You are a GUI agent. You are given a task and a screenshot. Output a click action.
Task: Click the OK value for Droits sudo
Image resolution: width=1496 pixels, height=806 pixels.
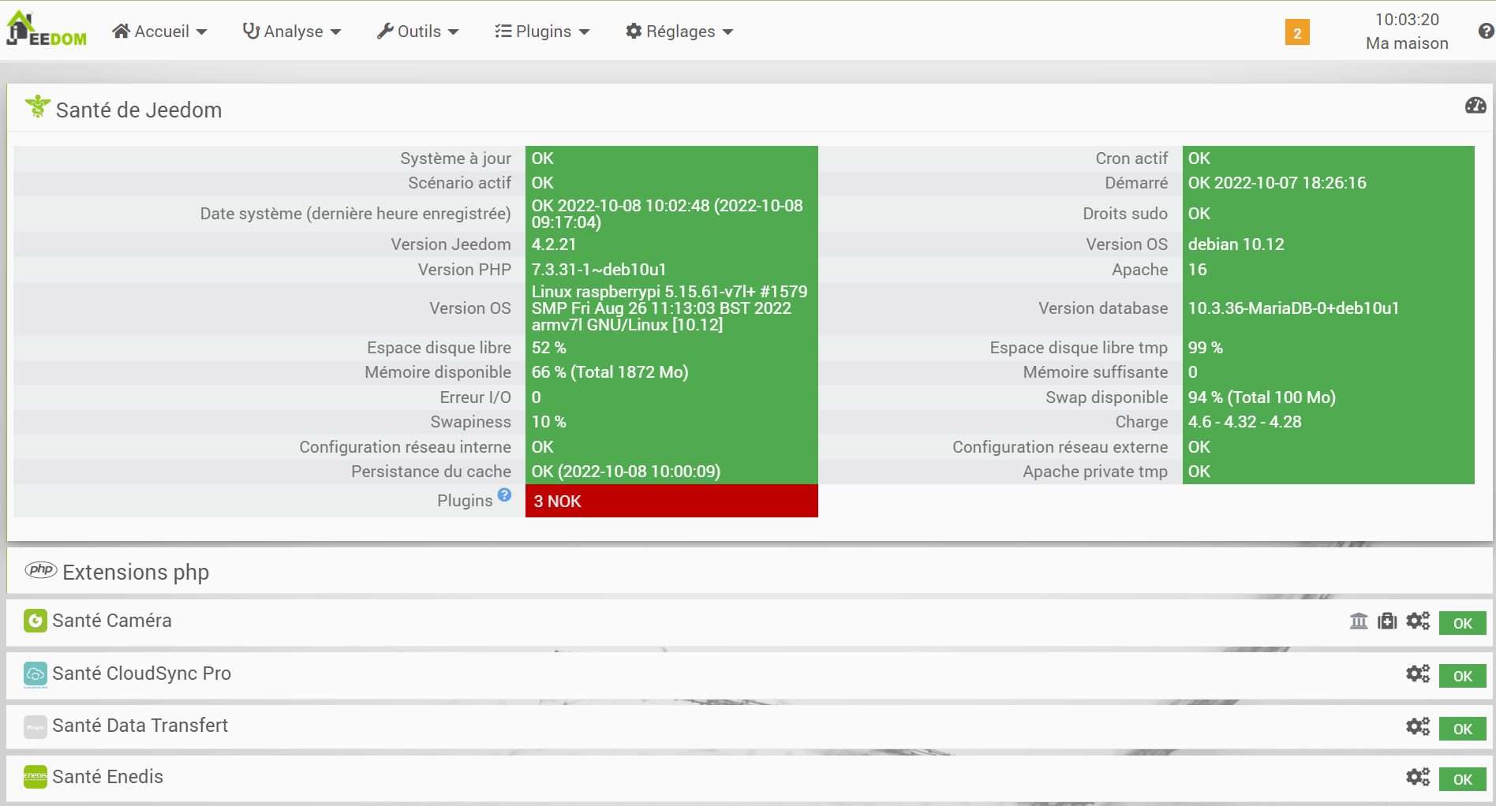pyautogui.click(x=1199, y=214)
